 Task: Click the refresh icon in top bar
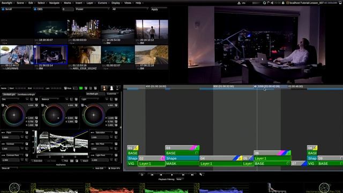(268, 3)
